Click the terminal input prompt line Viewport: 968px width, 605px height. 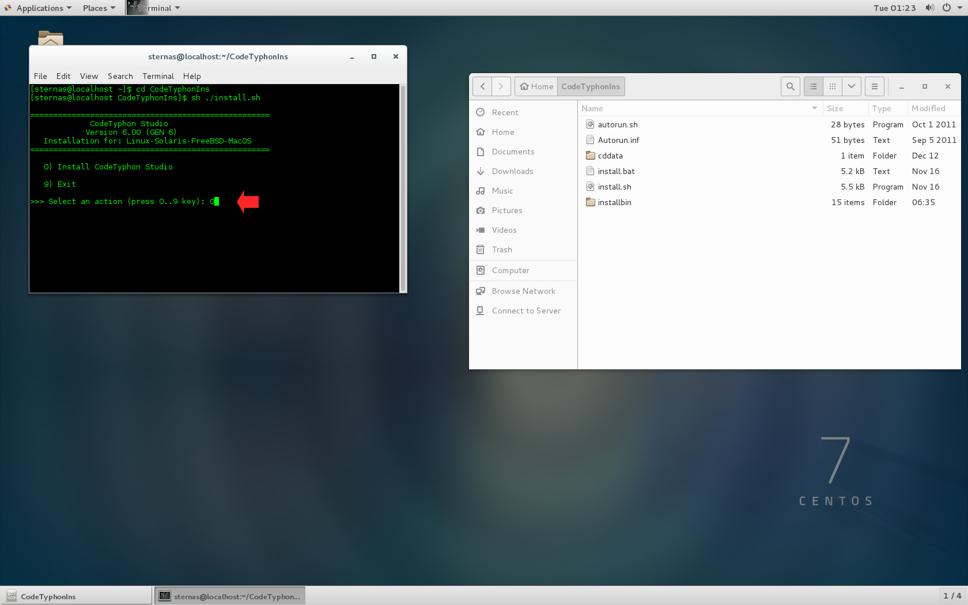pyautogui.click(x=124, y=201)
